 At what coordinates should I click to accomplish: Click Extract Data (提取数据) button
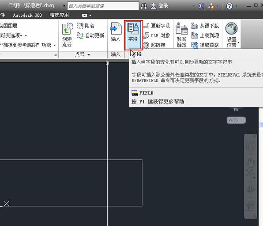pos(205,45)
